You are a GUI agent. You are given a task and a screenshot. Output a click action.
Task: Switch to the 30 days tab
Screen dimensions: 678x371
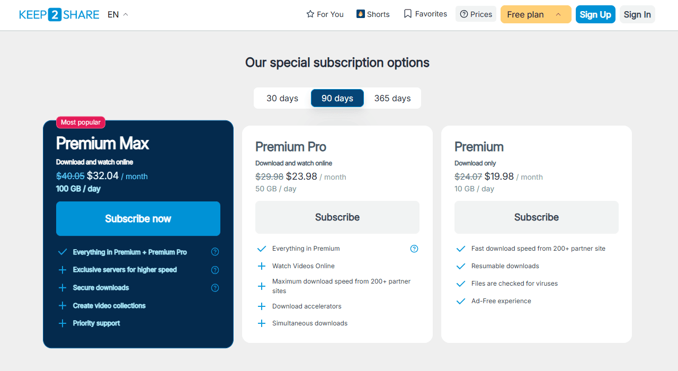(x=282, y=98)
